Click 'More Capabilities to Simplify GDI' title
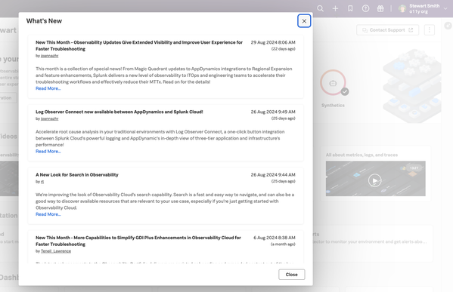The image size is (453, 292). coord(138,241)
